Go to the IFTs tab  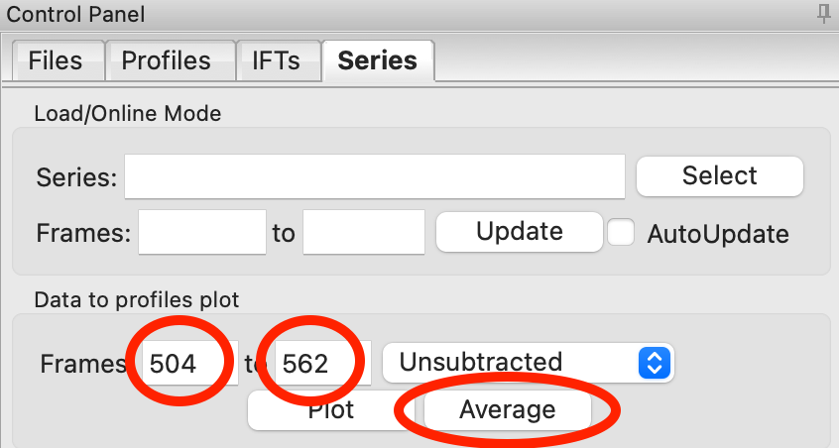pyautogui.click(x=277, y=60)
